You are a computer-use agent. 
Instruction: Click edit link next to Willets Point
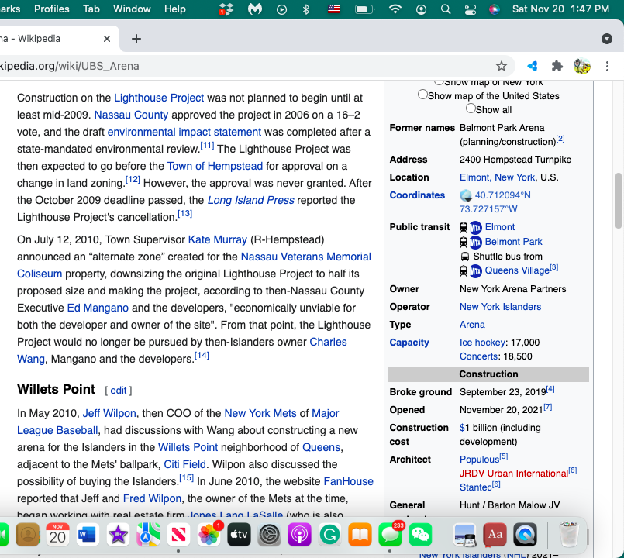(x=119, y=391)
